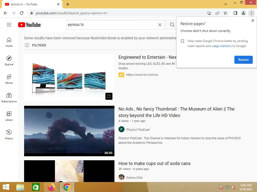Reload the current page
The width and height of the screenshot is (257, 192).
[22, 13]
